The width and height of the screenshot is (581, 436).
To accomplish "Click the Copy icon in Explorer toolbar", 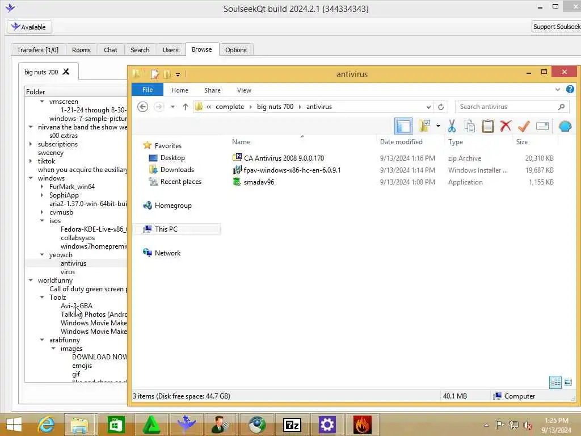I will (x=469, y=127).
